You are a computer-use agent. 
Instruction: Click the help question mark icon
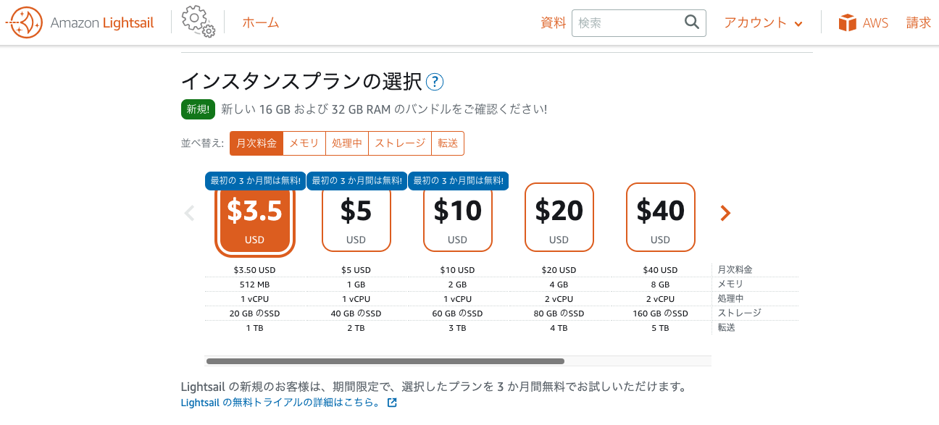[435, 83]
